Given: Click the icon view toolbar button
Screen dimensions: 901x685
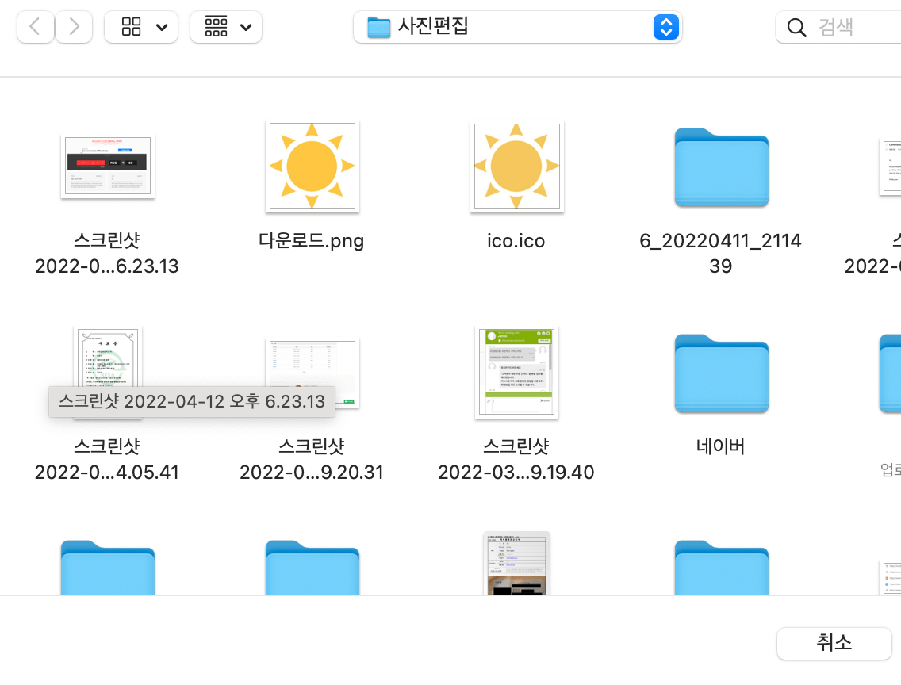Looking at the screenshot, I should click(x=129, y=26).
